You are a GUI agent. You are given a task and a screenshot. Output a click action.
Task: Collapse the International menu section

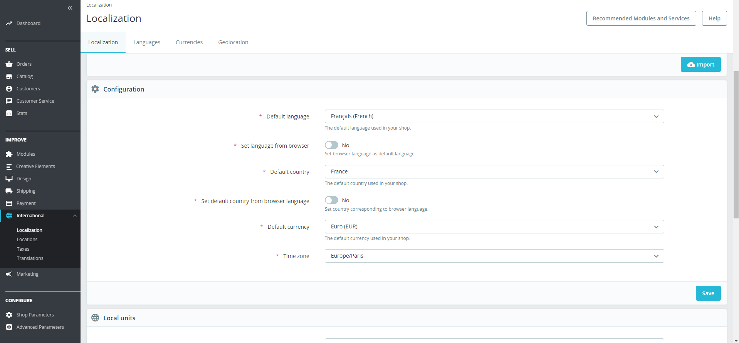75,216
